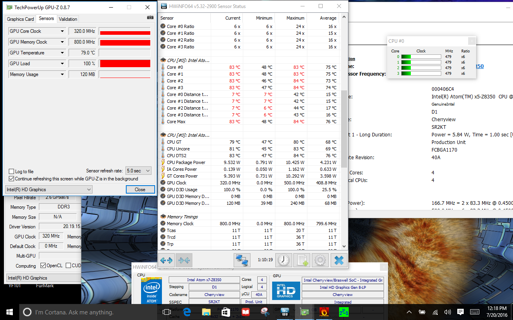Image resolution: width=513 pixels, height=320 pixels.
Task: Toggle the CUDA checkbox in GPU-Z
Action: [x=68, y=266]
